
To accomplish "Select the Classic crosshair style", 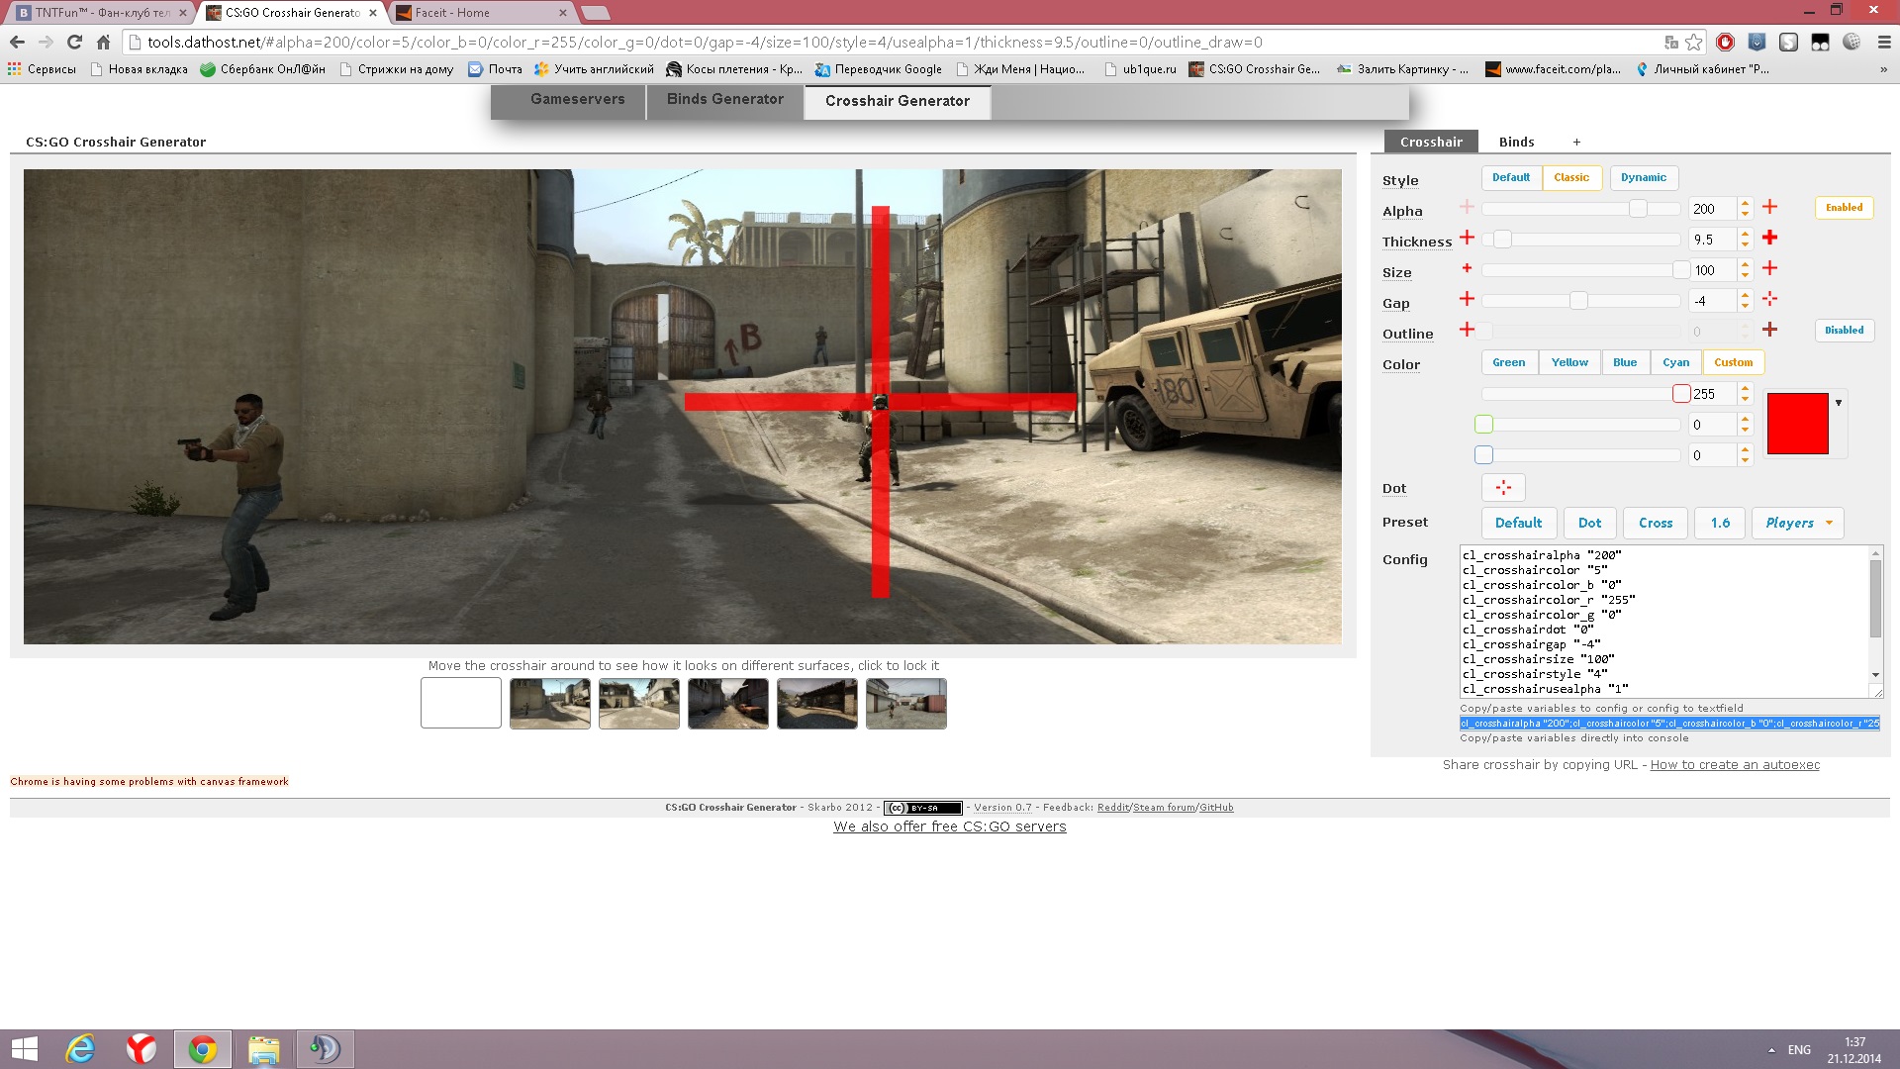I will pos(1571,178).
